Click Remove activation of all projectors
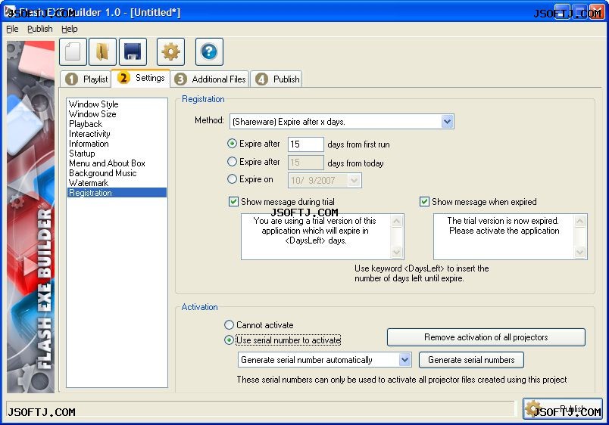609x425 pixels. [x=486, y=337]
